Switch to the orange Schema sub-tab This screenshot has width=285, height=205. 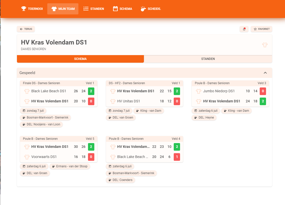coord(80,59)
